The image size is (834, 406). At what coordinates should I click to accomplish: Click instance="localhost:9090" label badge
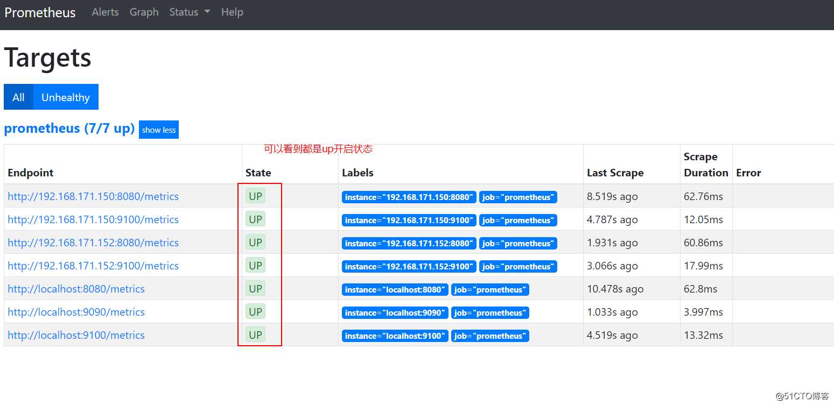click(x=395, y=313)
